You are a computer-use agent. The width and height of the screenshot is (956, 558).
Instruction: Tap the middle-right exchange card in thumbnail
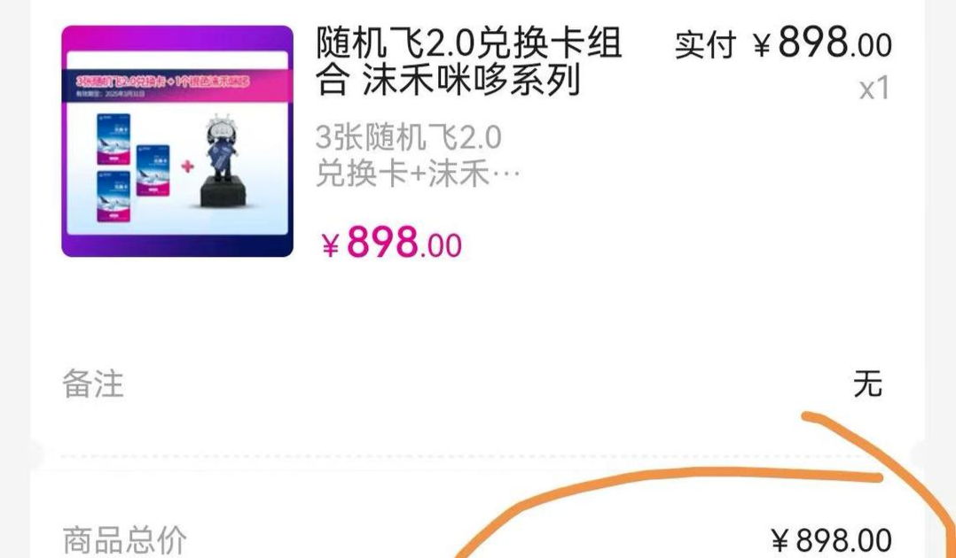click(153, 170)
